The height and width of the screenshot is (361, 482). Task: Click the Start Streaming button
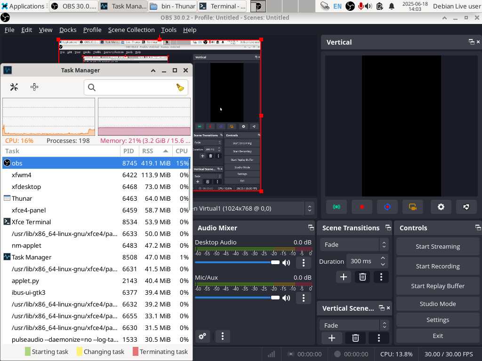coord(438,246)
